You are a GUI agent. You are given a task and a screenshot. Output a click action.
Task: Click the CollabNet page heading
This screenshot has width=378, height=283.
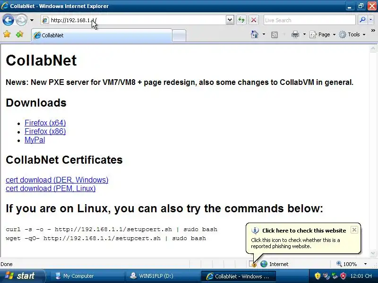click(41, 60)
